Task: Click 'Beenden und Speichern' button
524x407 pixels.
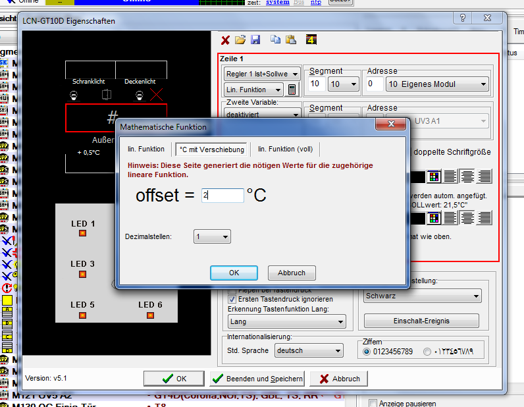Action: 257,379
